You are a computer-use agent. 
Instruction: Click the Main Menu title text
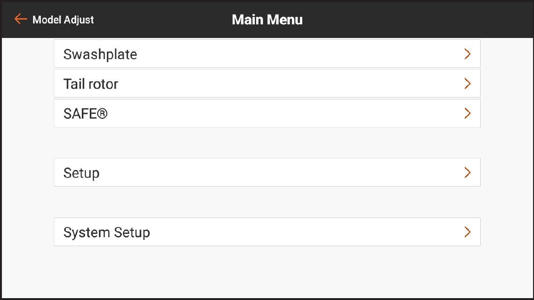[x=267, y=20]
